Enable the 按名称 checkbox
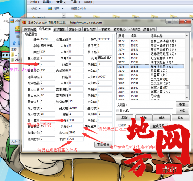Screen dimensions: 193x181 point(118,111)
